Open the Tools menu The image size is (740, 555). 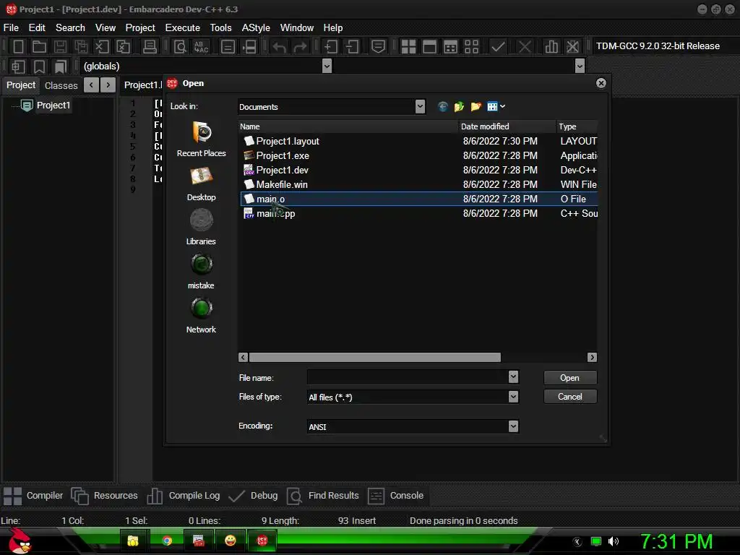click(x=221, y=28)
